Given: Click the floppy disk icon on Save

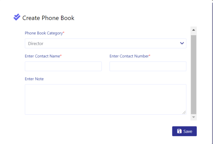Looking at the screenshot, I should [x=179, y=131].
